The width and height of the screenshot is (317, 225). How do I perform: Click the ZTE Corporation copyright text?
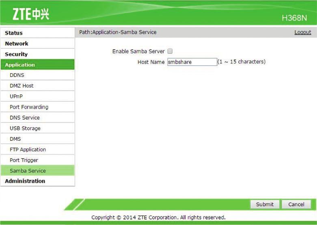point(158,218)
